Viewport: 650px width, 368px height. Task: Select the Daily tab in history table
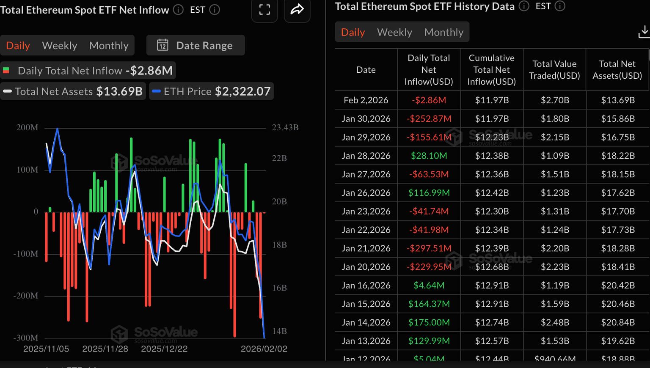pos(353,32)
